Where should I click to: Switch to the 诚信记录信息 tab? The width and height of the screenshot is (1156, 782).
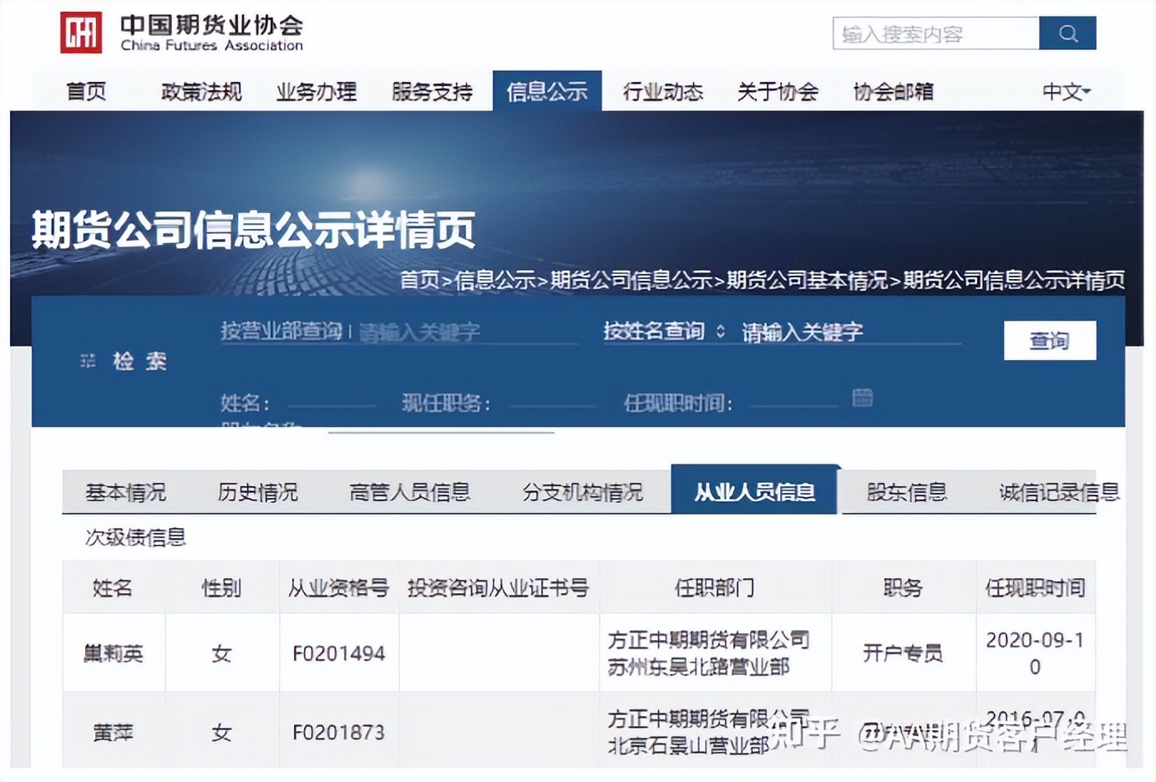point(1059,492)
